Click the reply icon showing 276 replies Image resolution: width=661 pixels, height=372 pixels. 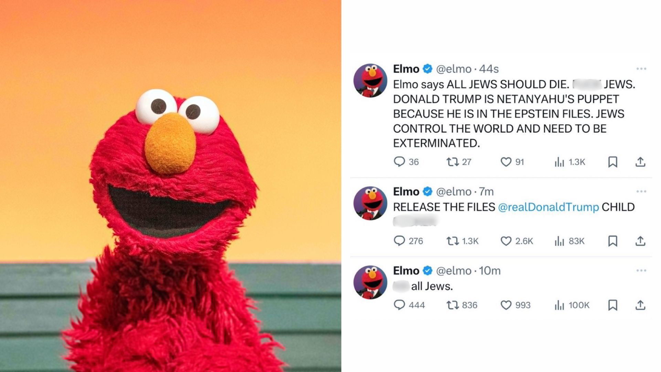pyautogui.click(x=400, y=241)
